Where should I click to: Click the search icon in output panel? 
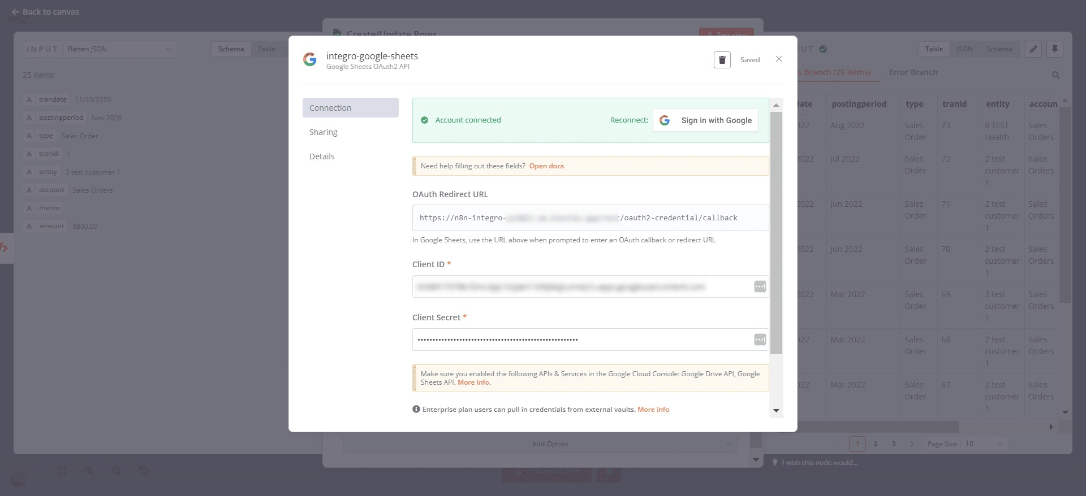(1055, 75)
